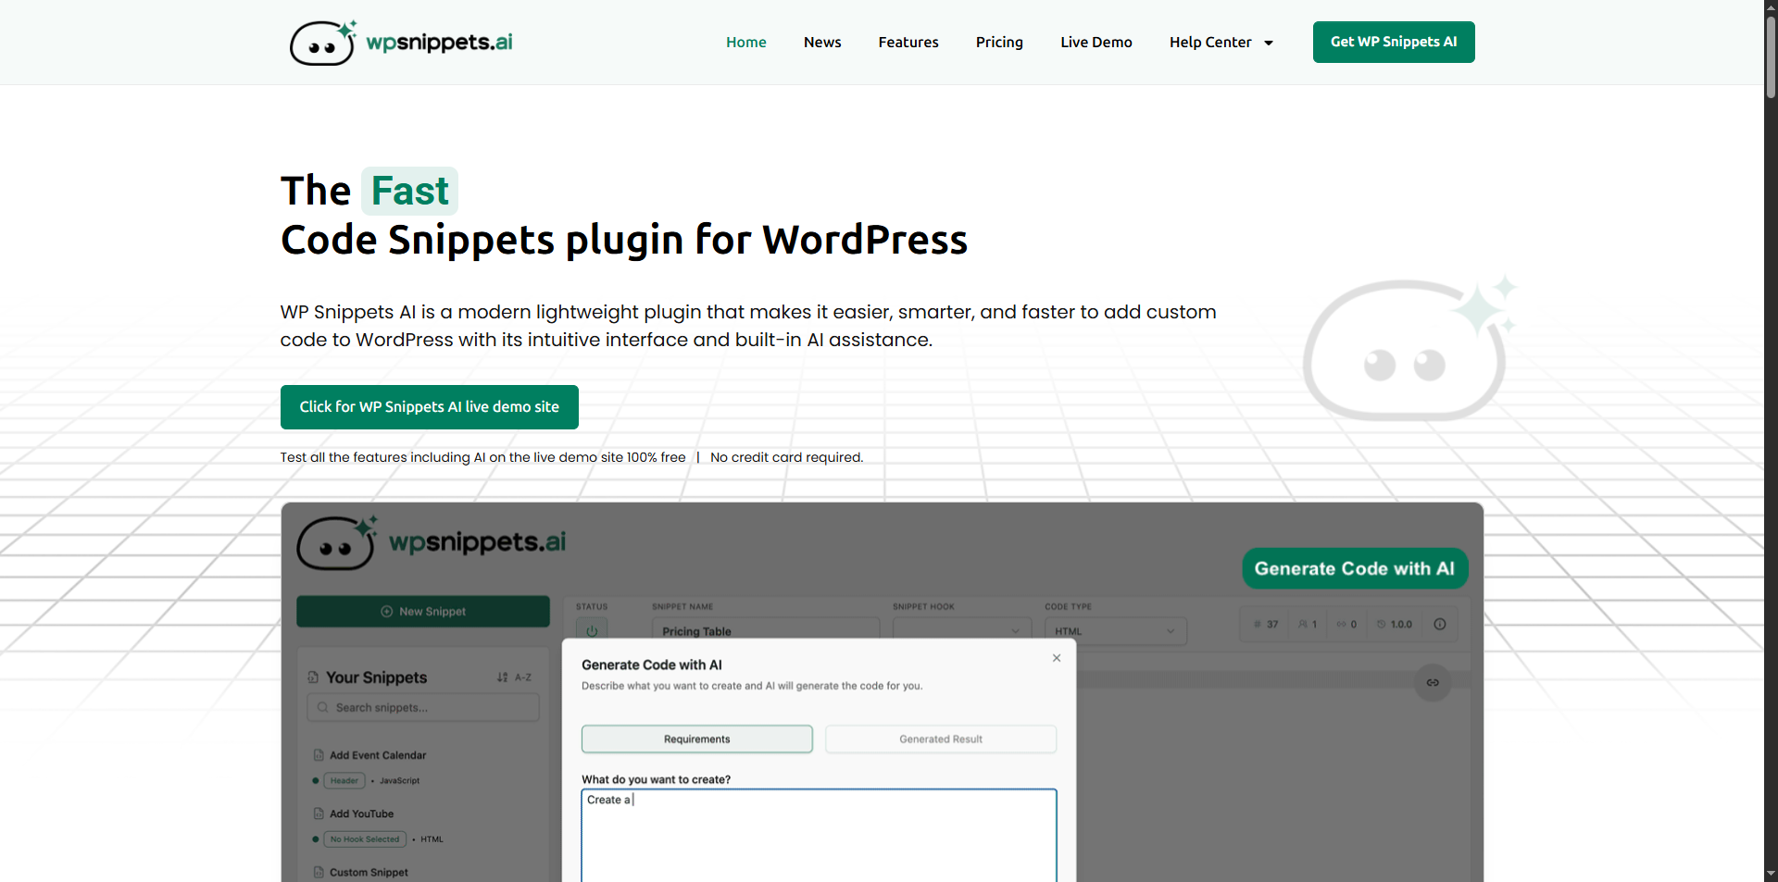Screen dimensions: 1778x882
Task: Expand the Help Center dropdown arrow
Action: click(1269, 43)
